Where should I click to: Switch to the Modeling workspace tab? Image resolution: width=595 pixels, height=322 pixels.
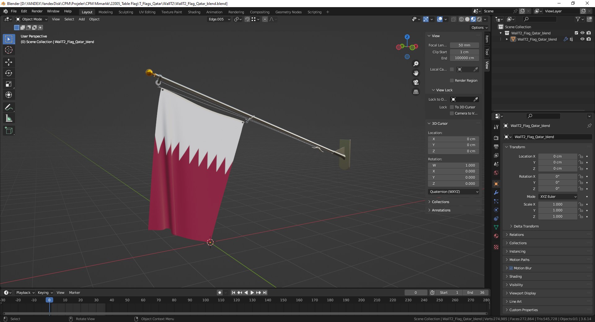coord(105,12)
